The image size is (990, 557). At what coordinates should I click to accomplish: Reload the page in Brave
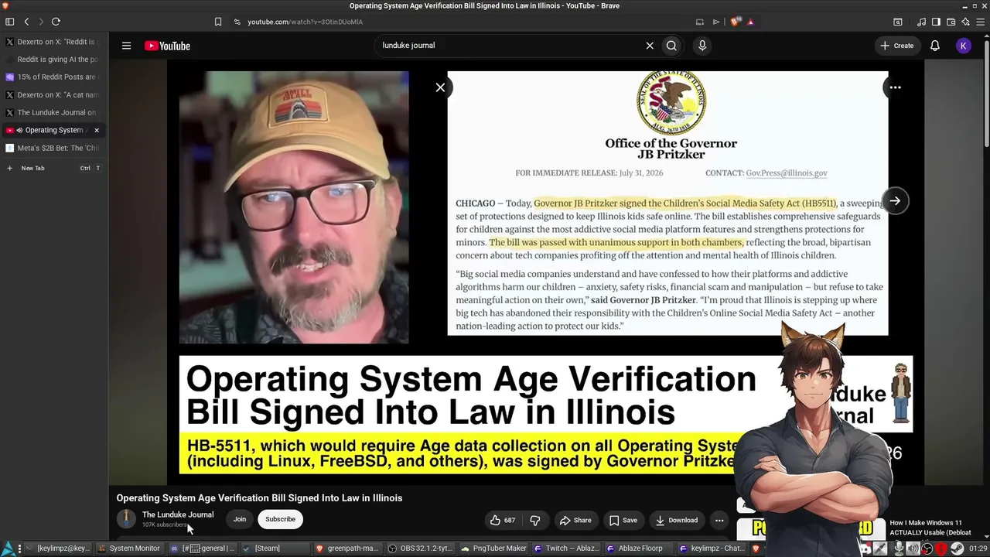(56, 22)
